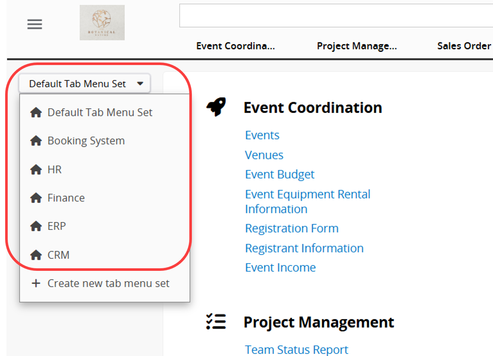Click the checklist icon beside Project Management

tap(216, 321)
